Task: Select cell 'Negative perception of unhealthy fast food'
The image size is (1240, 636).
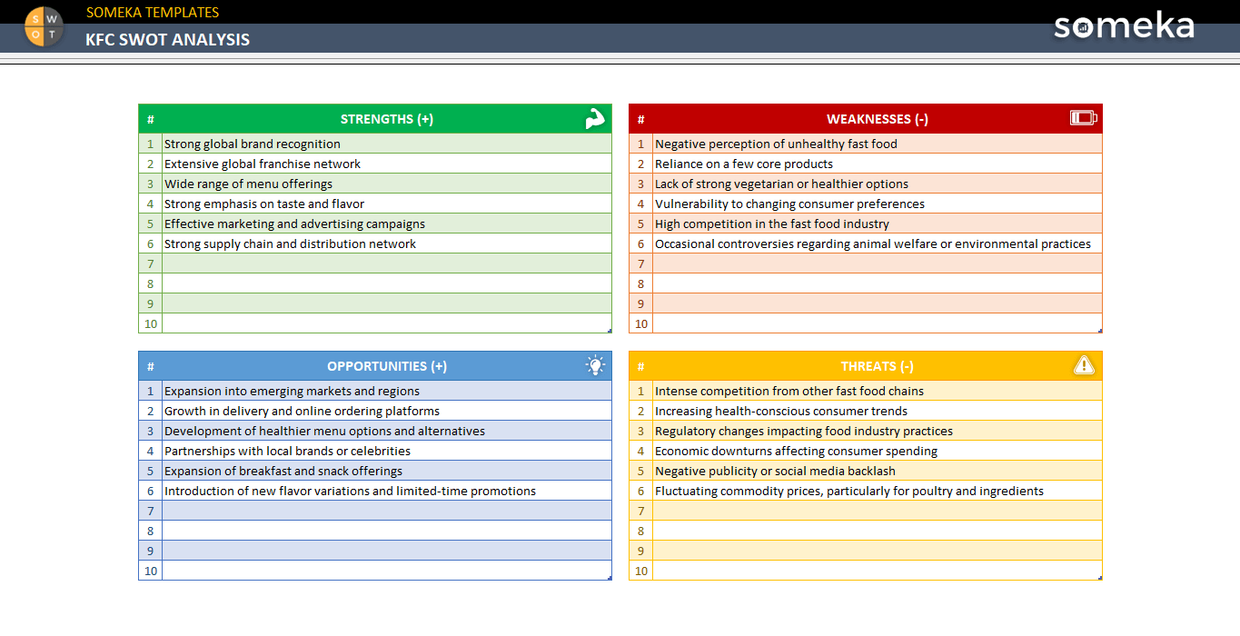Action: [x=878, y=144]
